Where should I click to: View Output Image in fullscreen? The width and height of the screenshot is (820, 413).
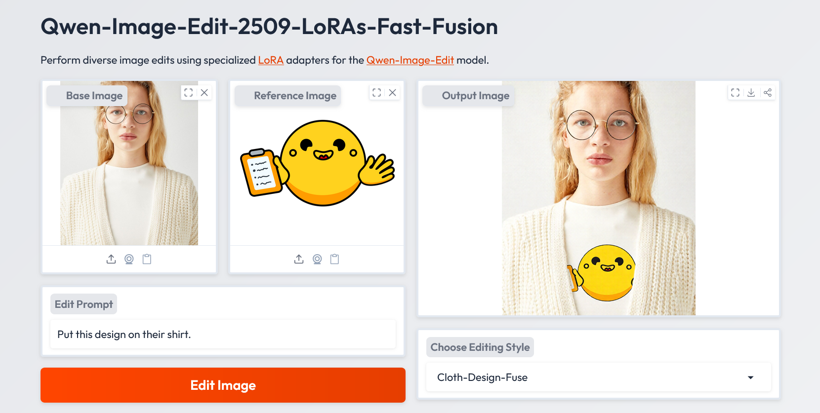coord(735,93)
